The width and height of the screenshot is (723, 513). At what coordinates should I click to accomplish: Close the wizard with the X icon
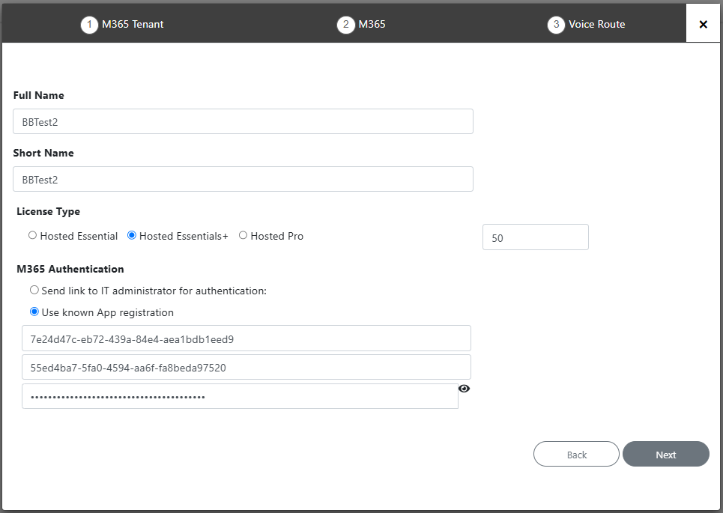(704, 24)
